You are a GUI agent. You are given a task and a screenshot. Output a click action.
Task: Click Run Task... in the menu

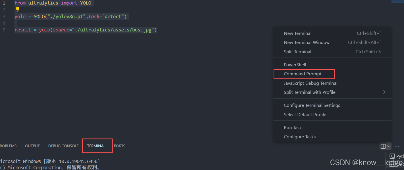click(332, 128)
